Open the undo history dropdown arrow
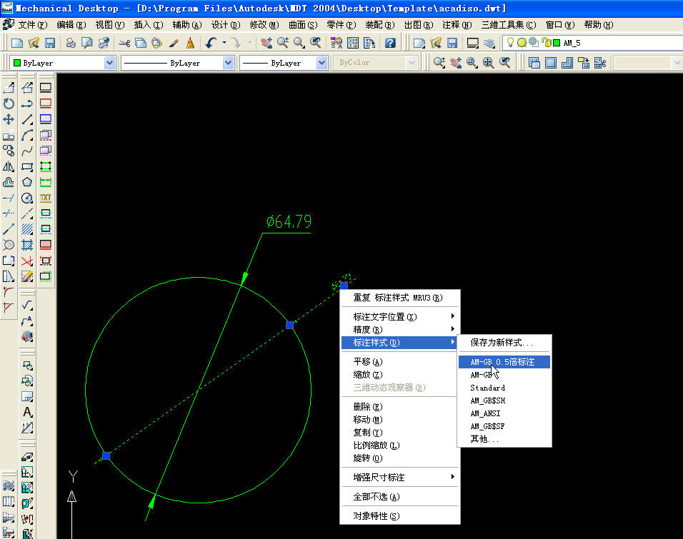Viewport: 683px width, 539px height. click(x=224, y=43)
